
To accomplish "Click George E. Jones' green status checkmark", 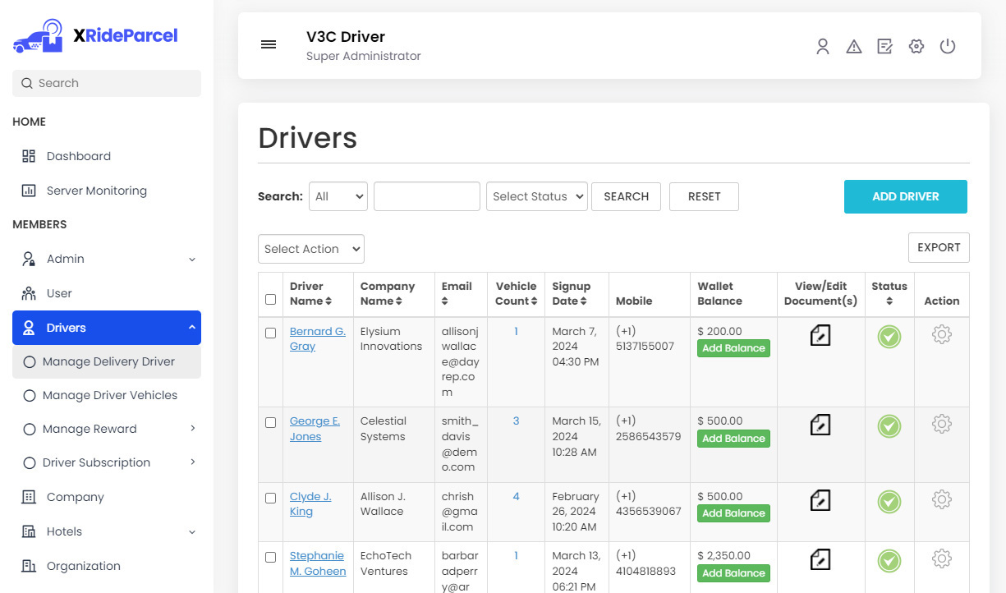I will tap(889, 426).
